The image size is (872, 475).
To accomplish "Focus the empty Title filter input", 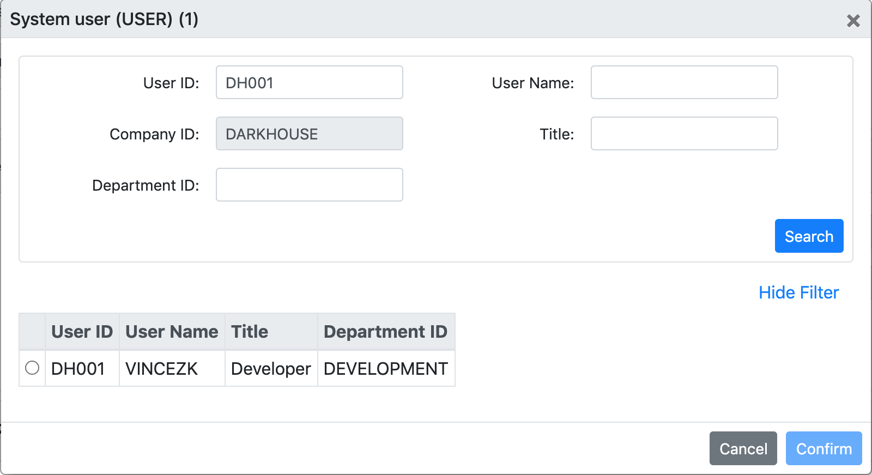I will coord(684,133).
